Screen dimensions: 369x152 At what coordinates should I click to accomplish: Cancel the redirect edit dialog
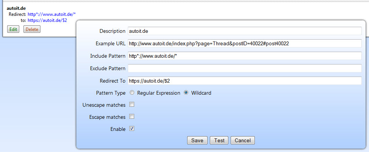click(x=243, y=140)
